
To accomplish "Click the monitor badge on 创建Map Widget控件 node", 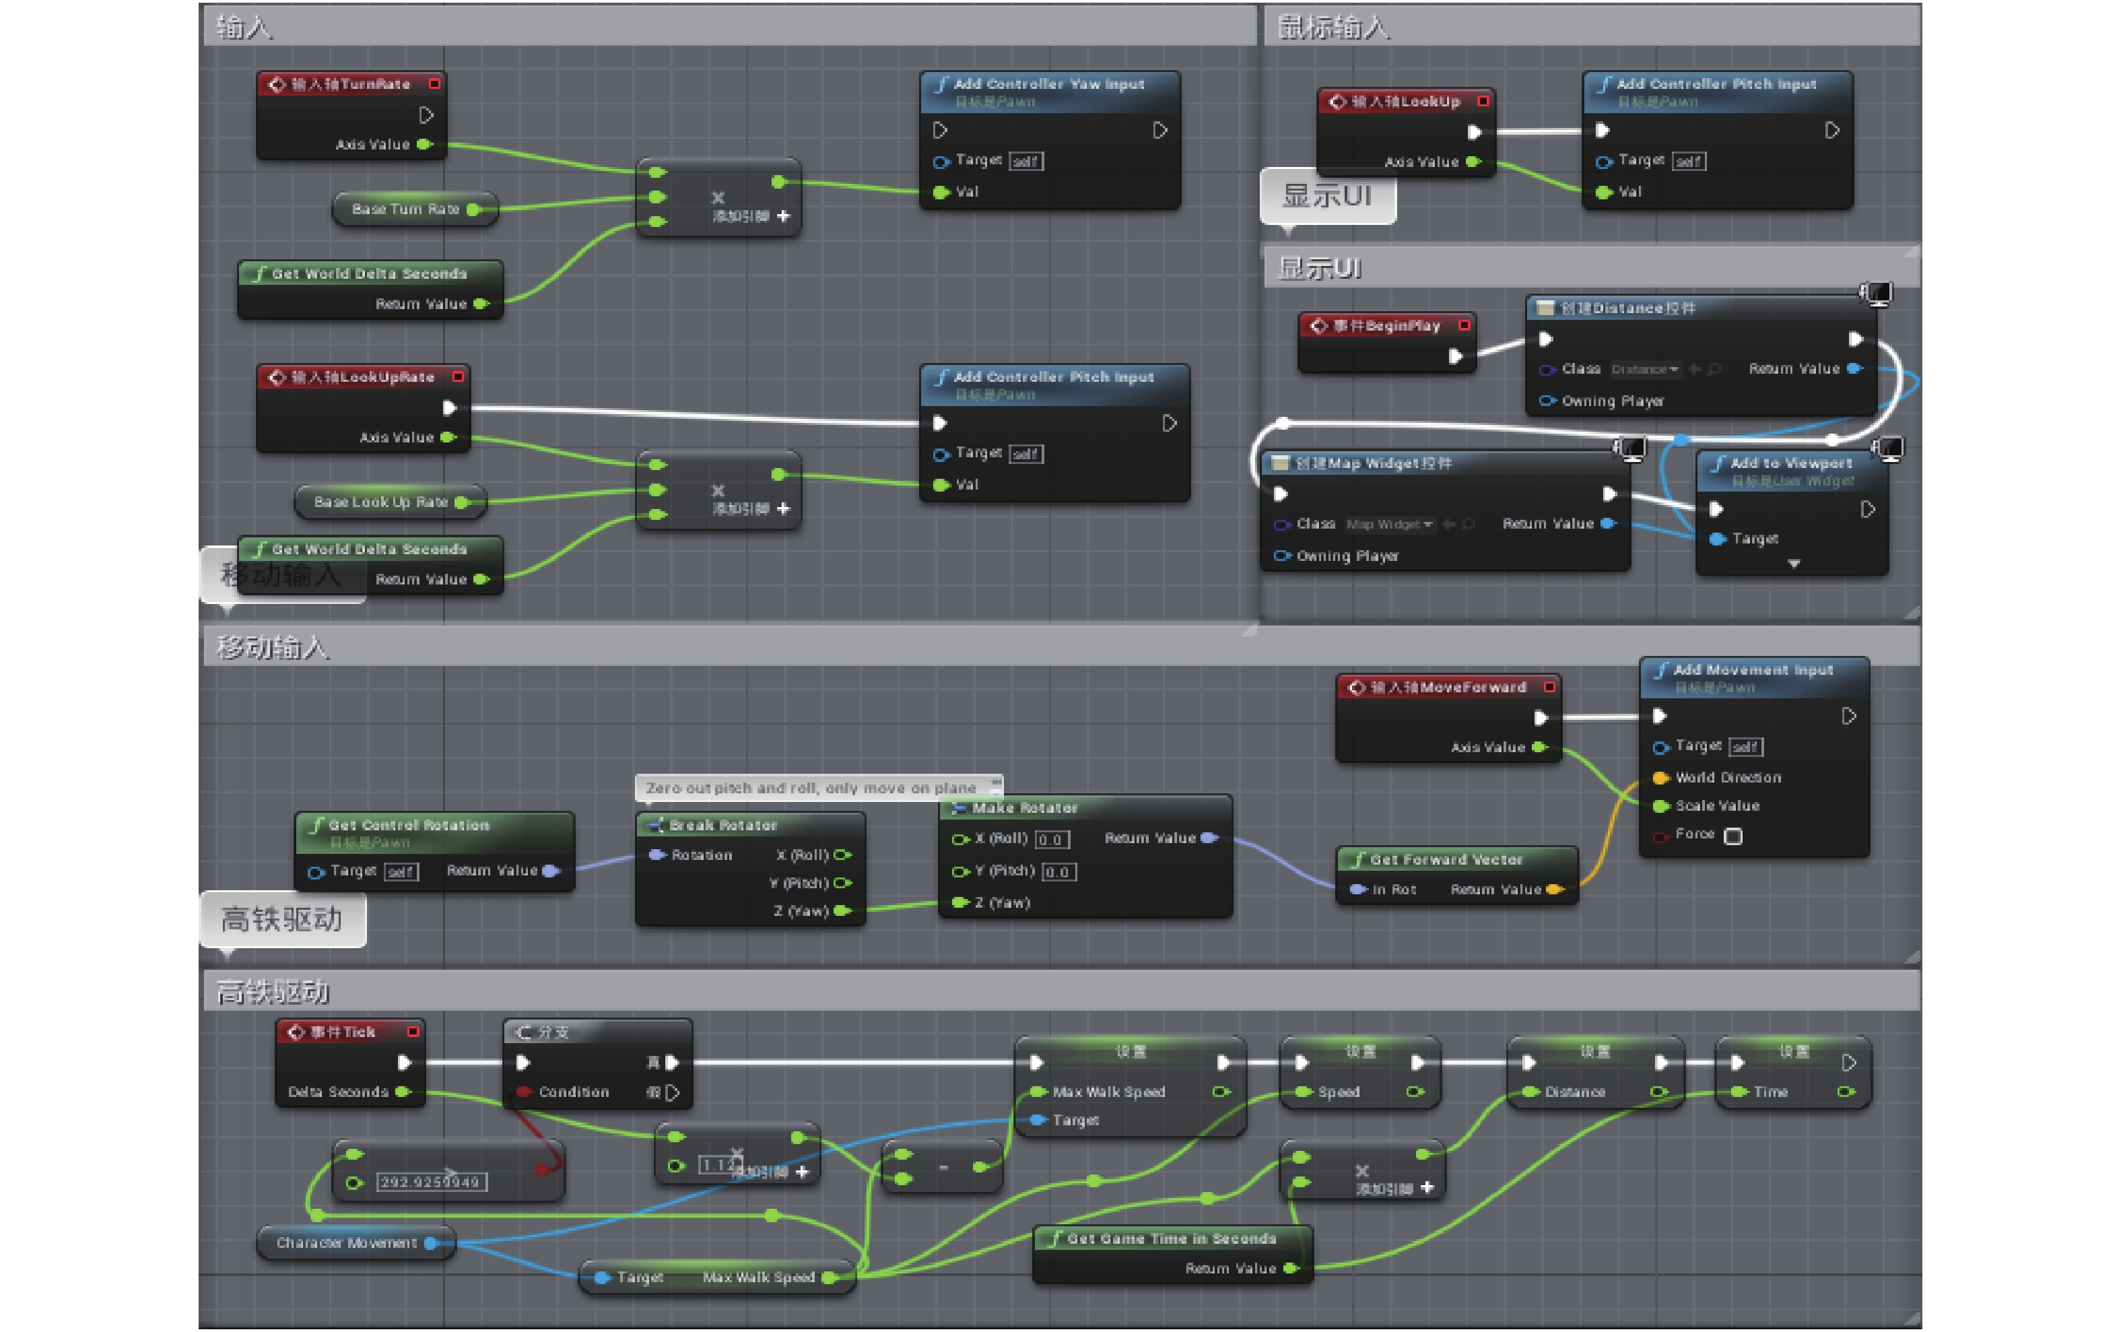I will pos(1629,449).
